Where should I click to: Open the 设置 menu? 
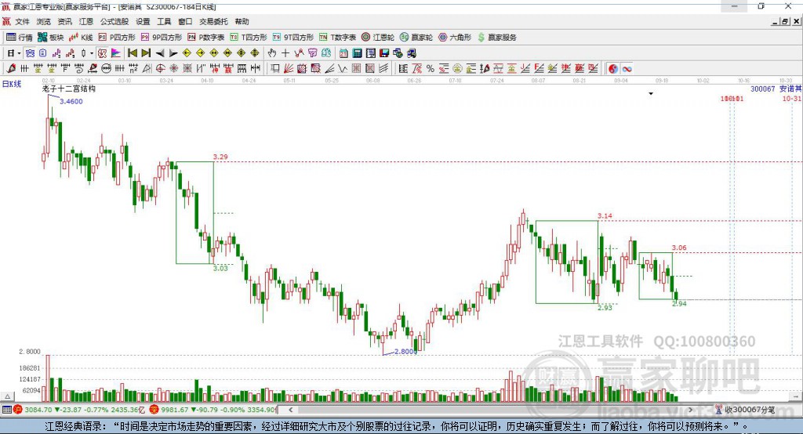point(143,21)
